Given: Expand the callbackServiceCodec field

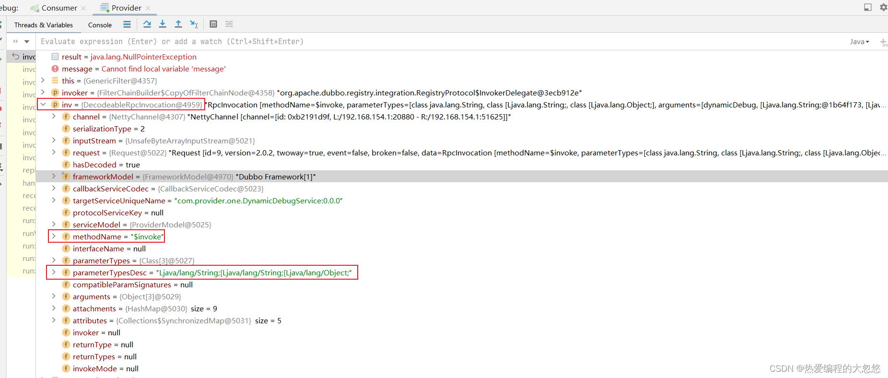Looking at the screenshot, I should click(x=54, y=188).
